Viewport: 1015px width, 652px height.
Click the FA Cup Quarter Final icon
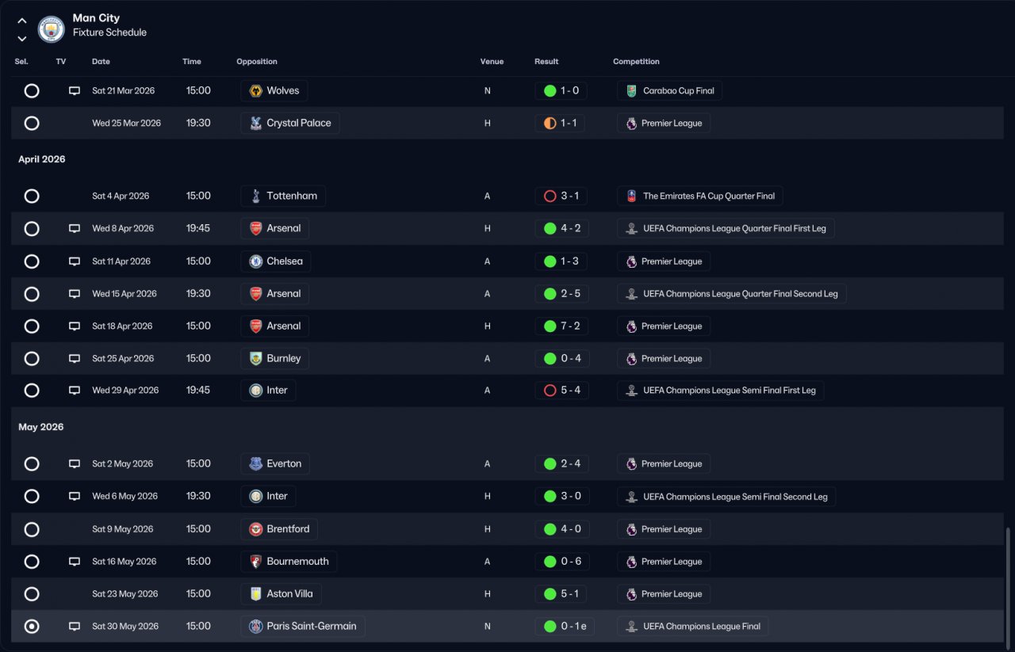pyautogui.click(x=631, y=196)
